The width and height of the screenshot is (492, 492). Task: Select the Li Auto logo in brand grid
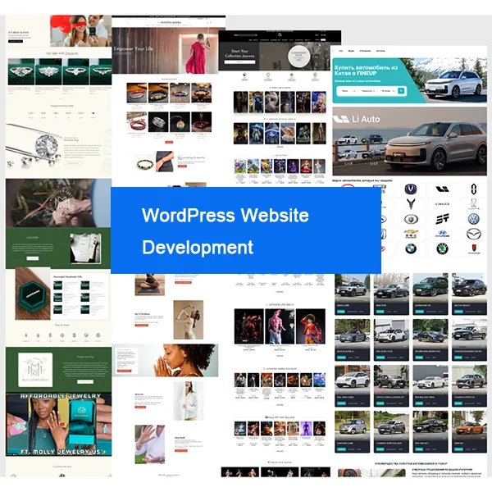pos(442,189)
